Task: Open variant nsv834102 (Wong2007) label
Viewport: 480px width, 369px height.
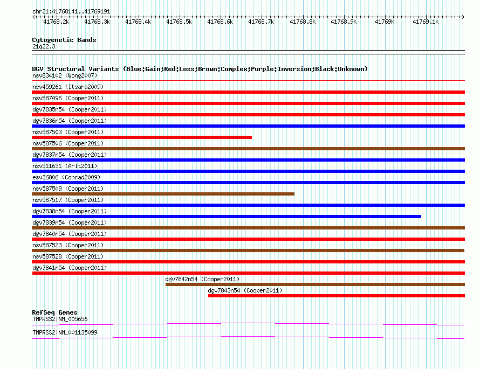Action: 65,75
